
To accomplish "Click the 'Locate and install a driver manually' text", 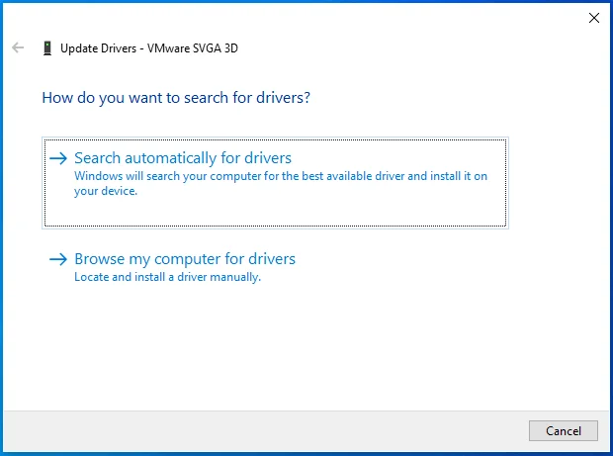I will tap(167, 277).
